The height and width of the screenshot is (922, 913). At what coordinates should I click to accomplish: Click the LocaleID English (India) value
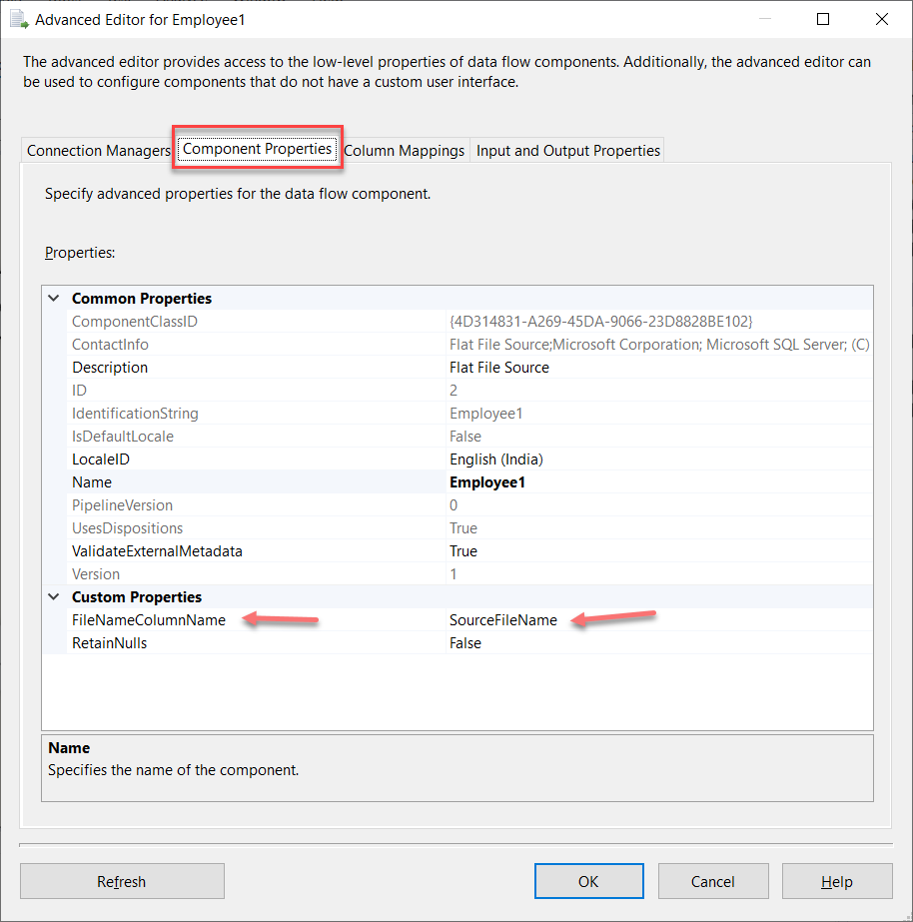pyautogui.click(x=495, y=460)
